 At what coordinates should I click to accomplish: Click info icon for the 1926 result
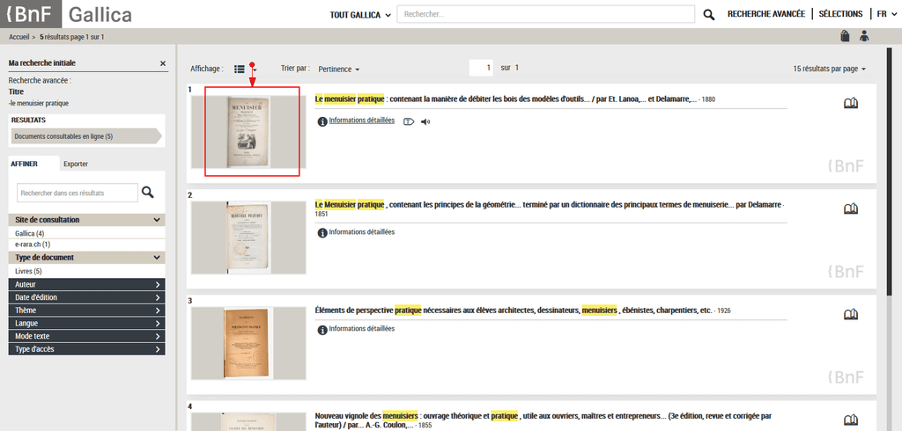click(x=322, y=329)
